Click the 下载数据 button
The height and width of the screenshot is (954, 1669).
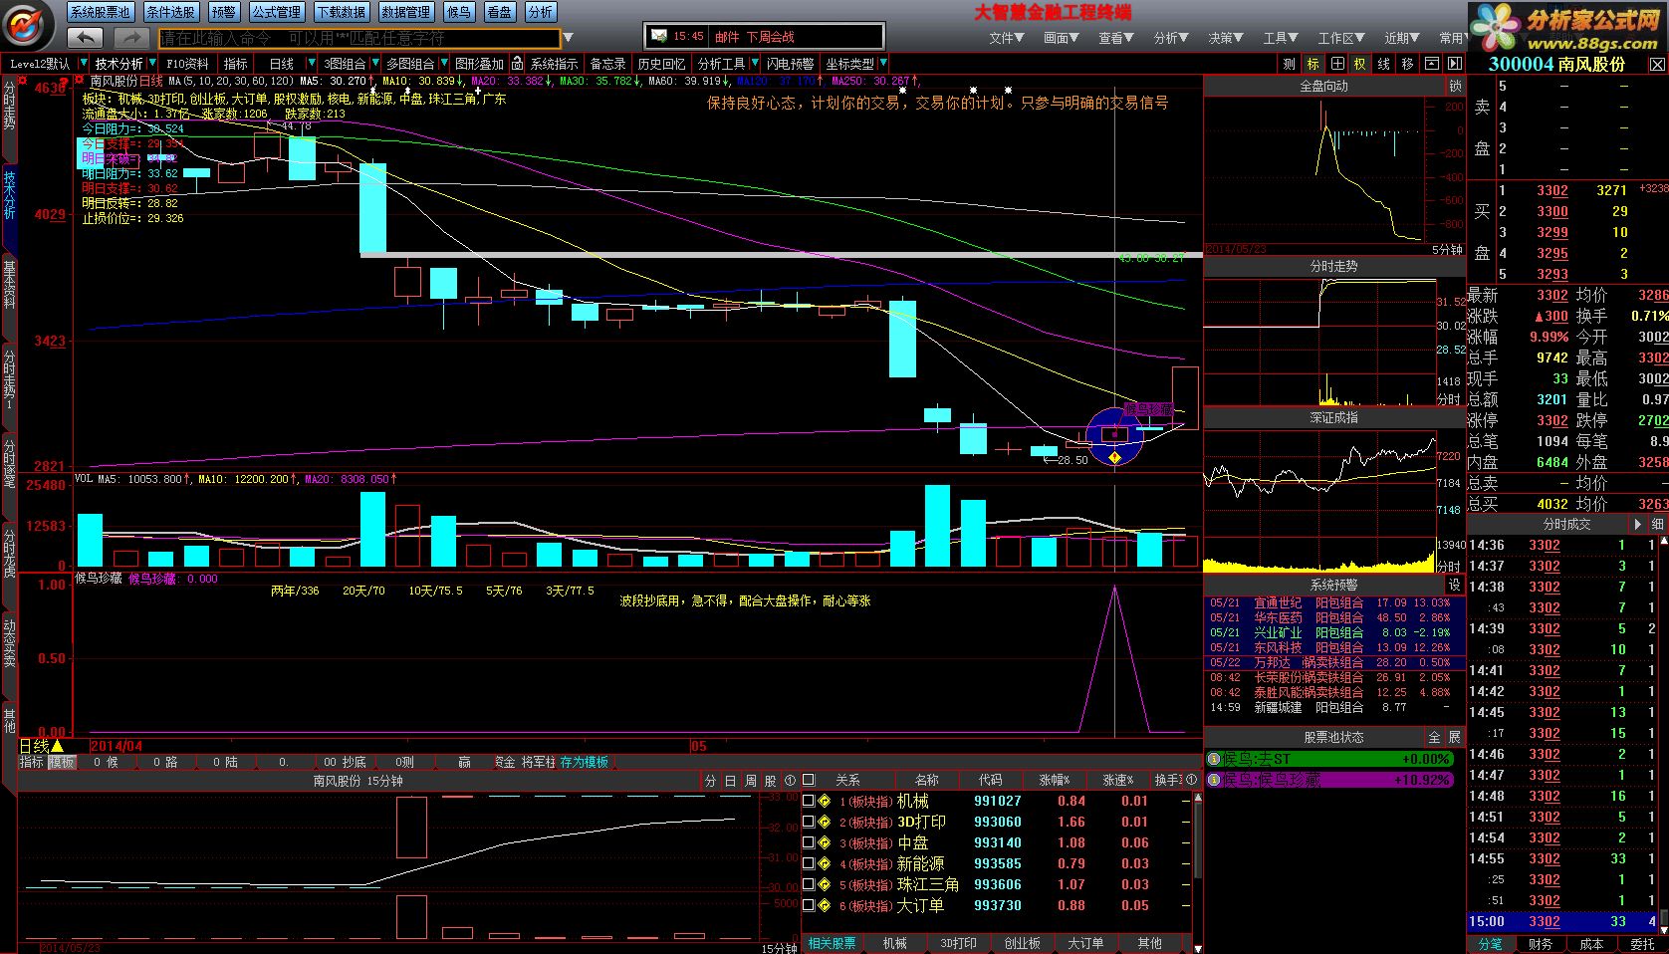pos(341,12)
